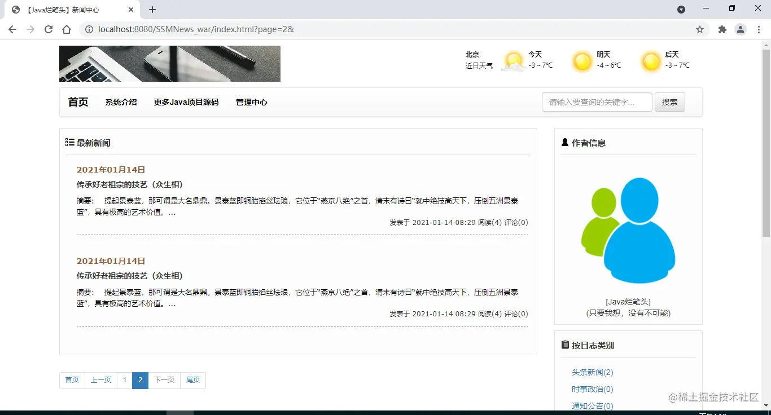Click the site info padlock-style icon in address bar
Screen dimensions: 771x415
pos(89,29)
